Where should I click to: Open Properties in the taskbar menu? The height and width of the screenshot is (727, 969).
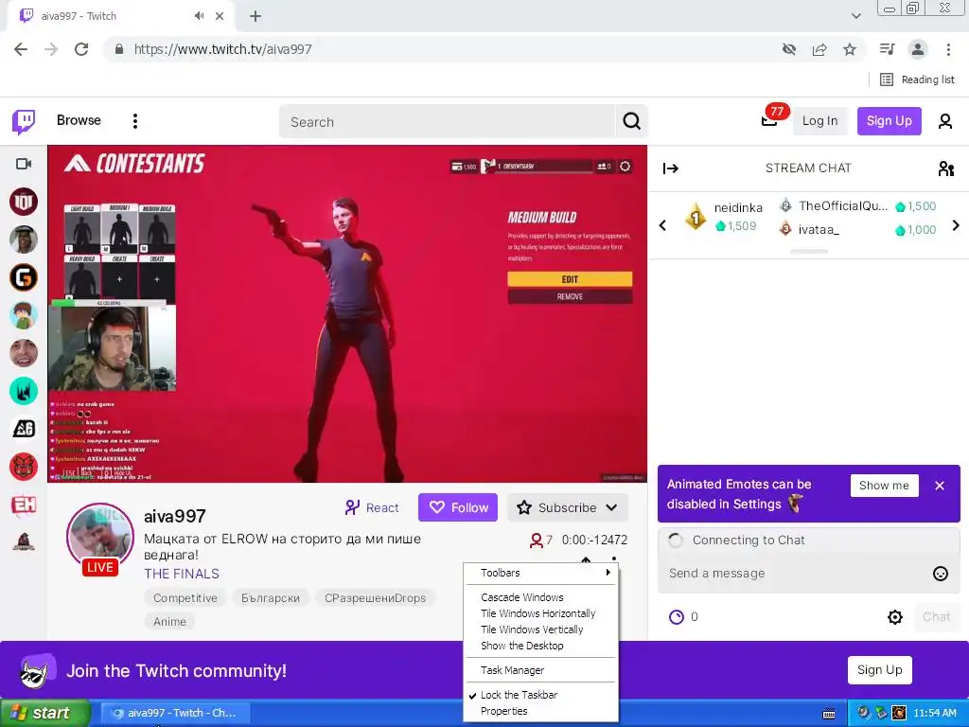[x=504, y=711]
